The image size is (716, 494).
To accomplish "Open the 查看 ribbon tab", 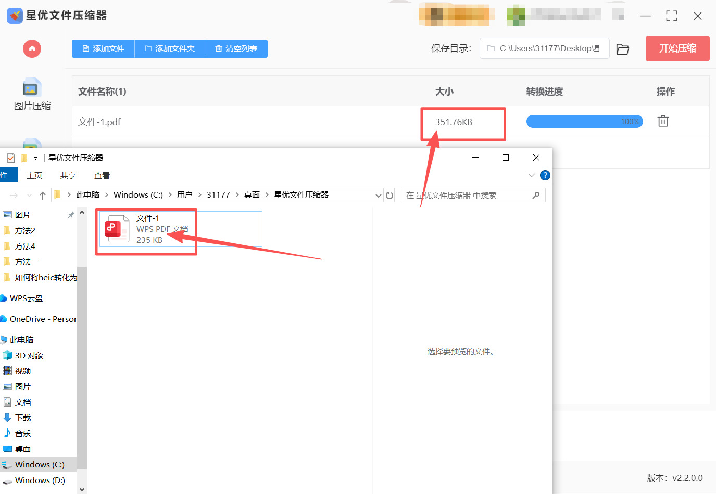I will click(102, 175).
